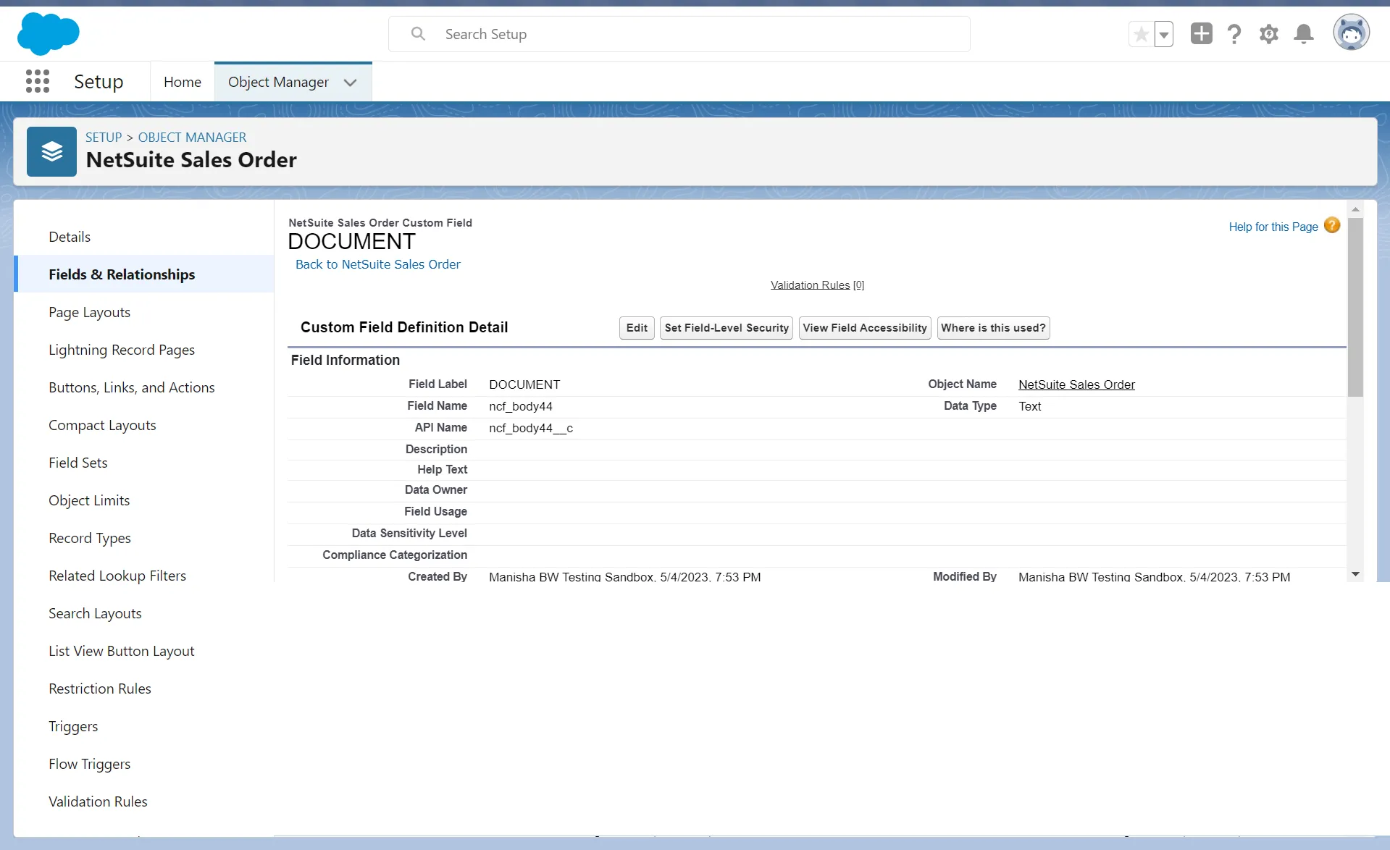Image resolution: width=1390 pixels, height=850 pixels.
Task: Open List View Button Layout
Action: point(122,651)
